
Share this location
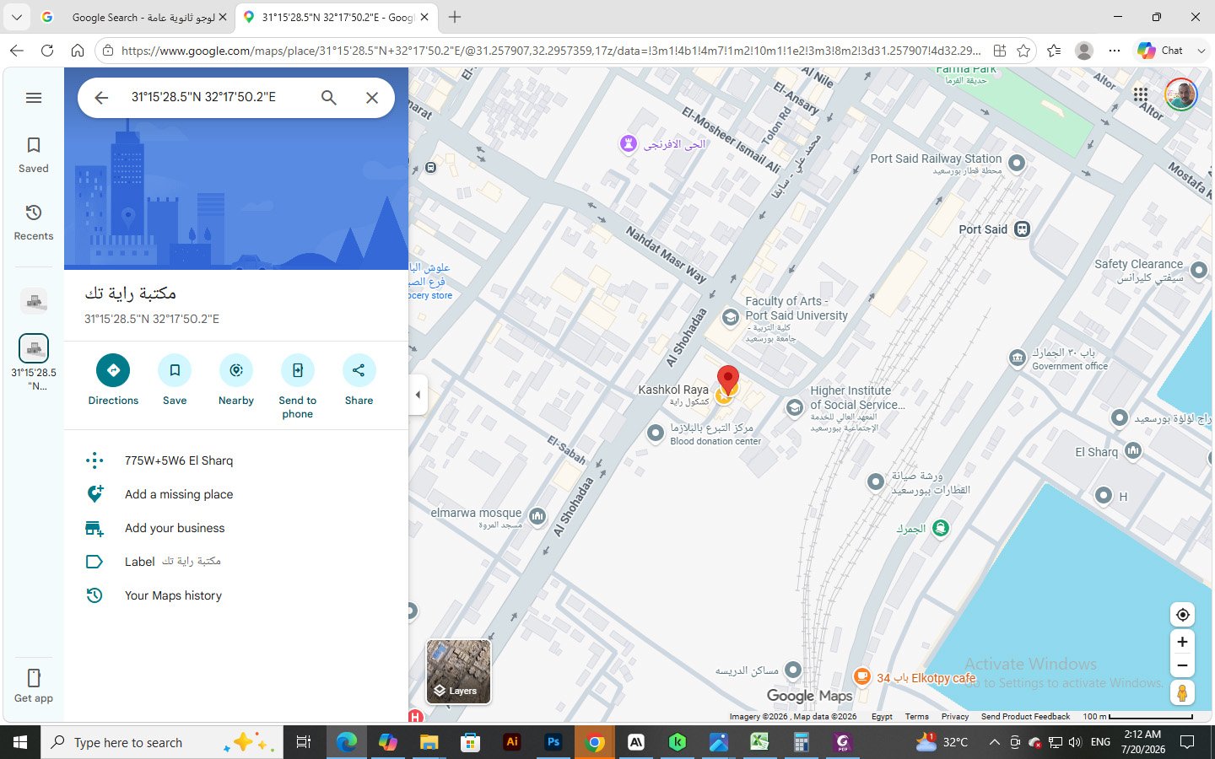coord(359,380)
